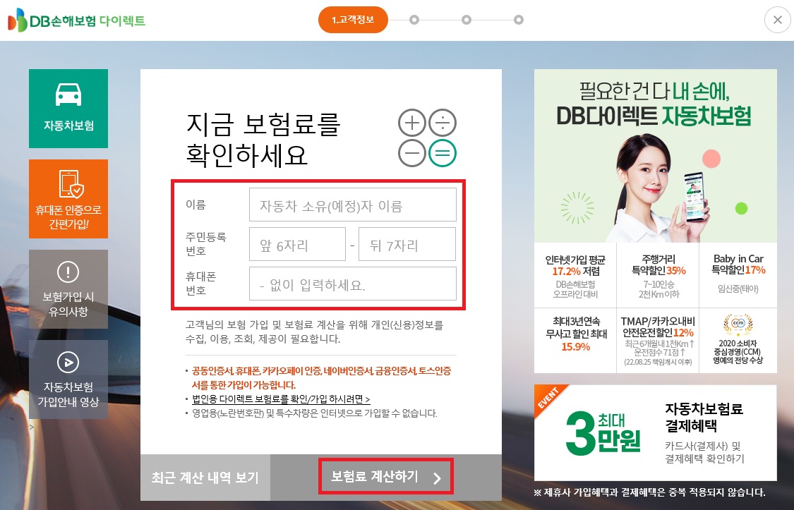Open 휴대폰 인증으로 간편가입 phone icon tile

click(x=68, y=199)
